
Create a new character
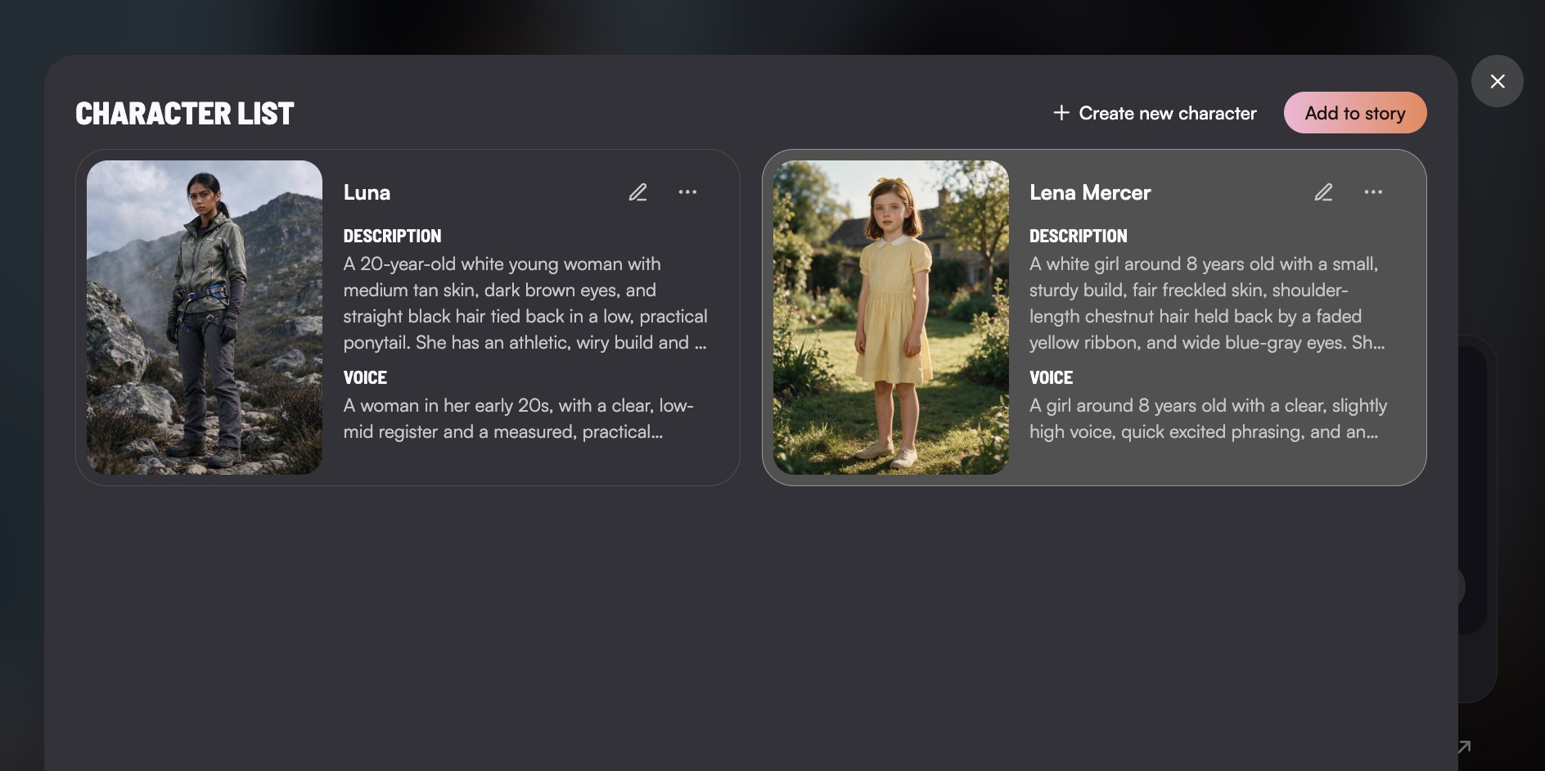[x=1155, y=113]
